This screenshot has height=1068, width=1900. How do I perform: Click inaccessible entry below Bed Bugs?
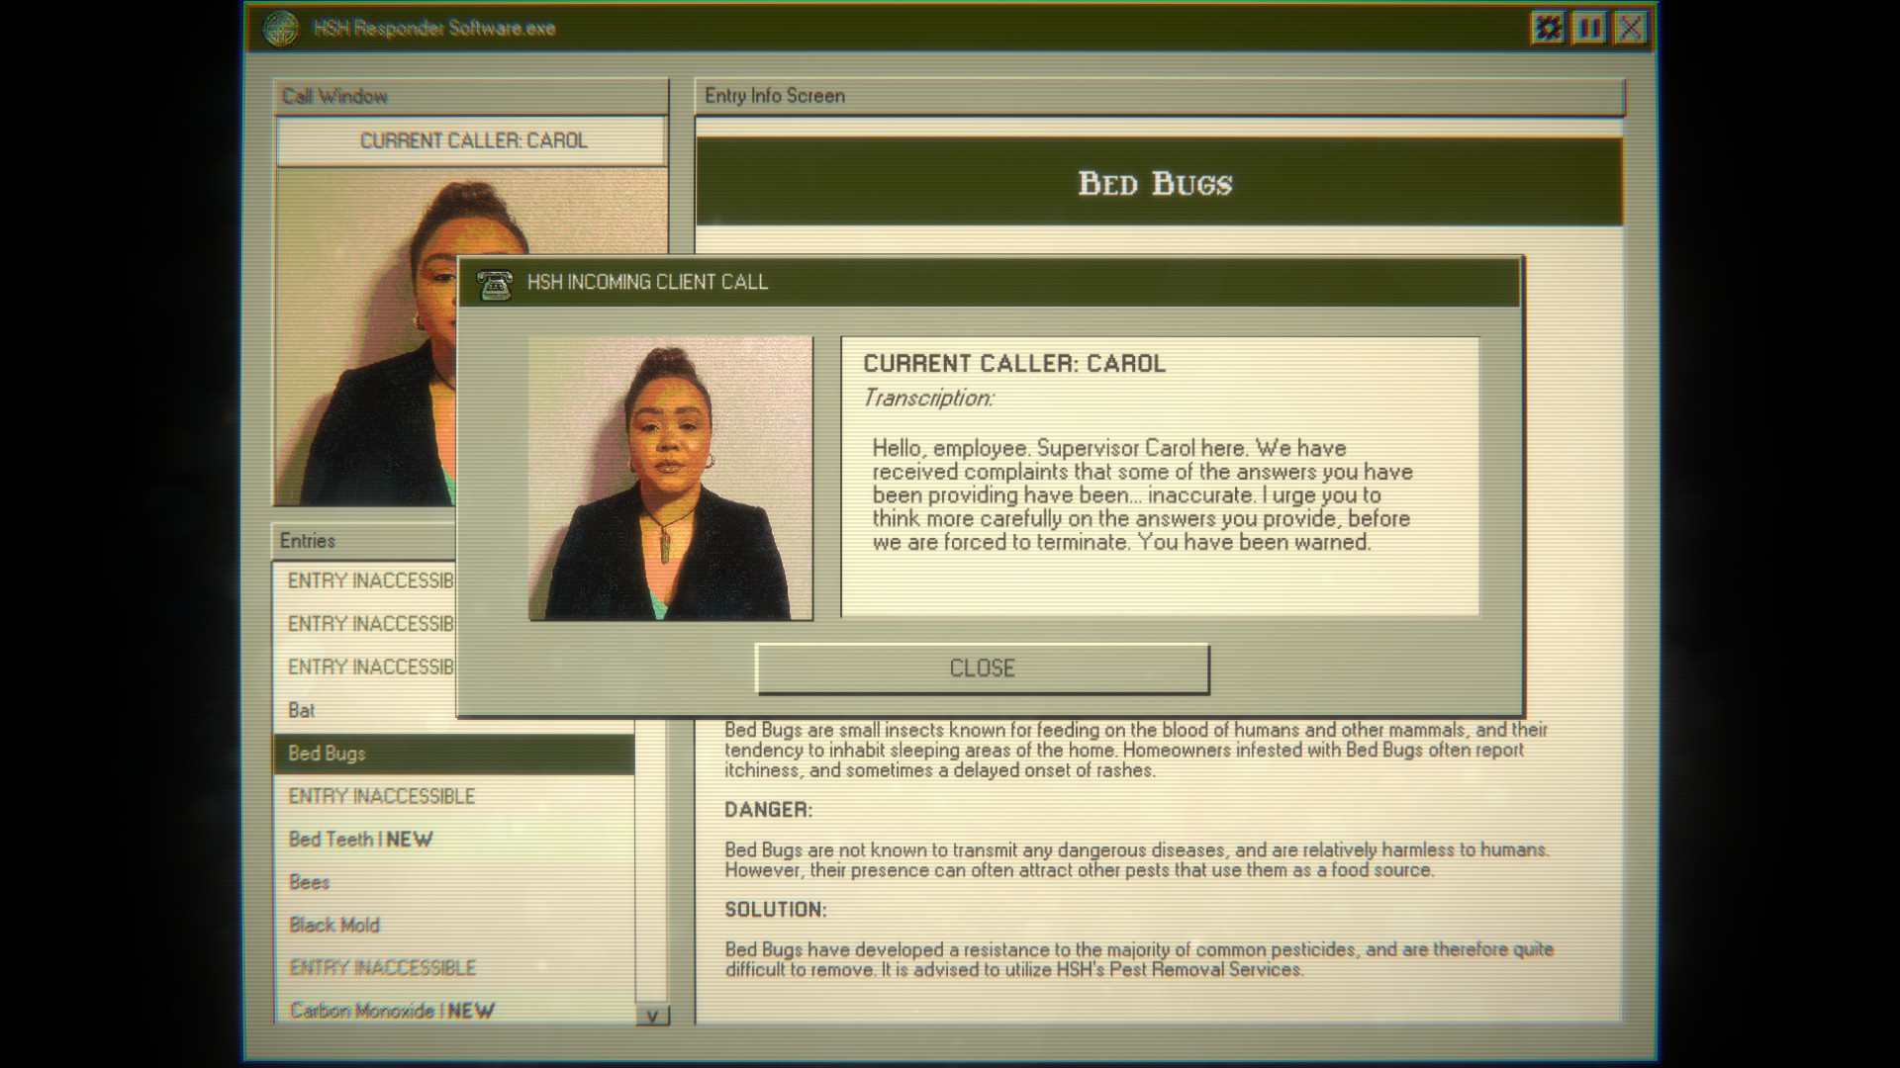pos(381,796)
